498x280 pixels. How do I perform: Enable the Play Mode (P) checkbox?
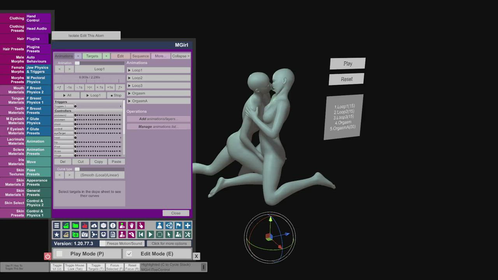pyautogui.click(x=60, y=254)
